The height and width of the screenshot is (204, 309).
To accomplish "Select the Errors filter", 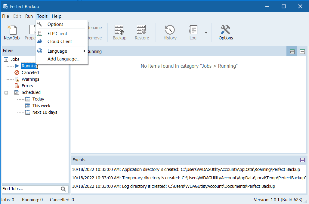I will 27,86.
